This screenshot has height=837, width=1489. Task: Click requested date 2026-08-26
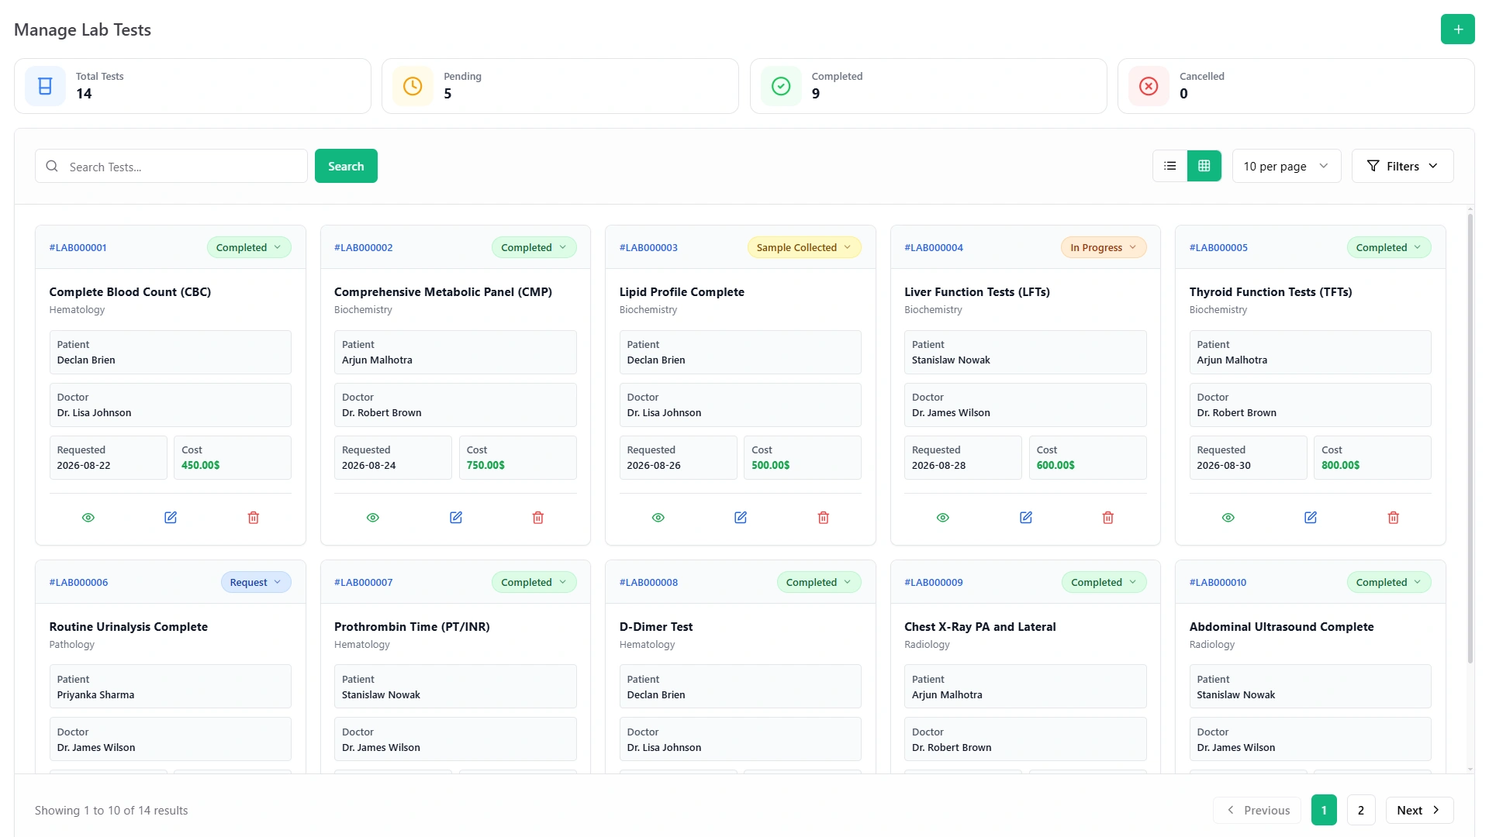[x=654, y=466]
